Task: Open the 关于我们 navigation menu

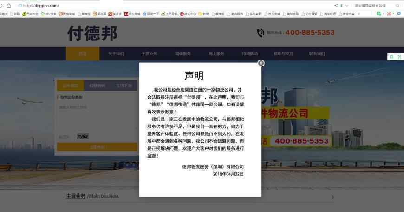Action: point(116,53)
